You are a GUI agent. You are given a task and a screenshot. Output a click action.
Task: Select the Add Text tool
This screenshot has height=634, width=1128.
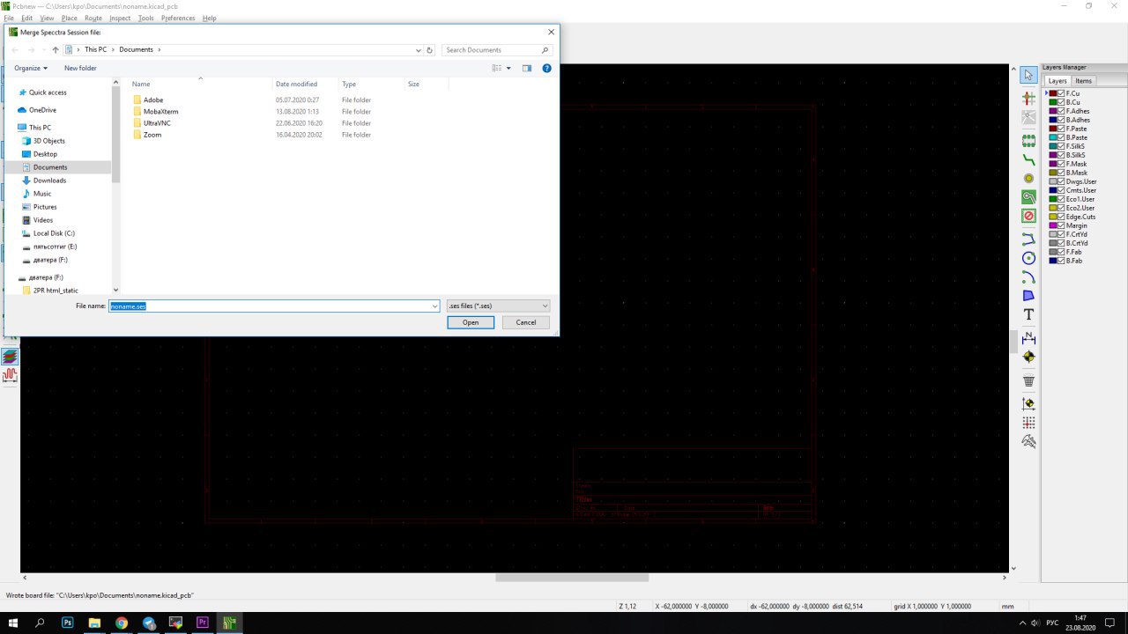(1028, 314)
